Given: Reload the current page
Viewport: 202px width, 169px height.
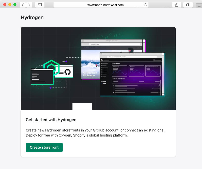Looking at the screenshot, I should [x=145, y=5].
